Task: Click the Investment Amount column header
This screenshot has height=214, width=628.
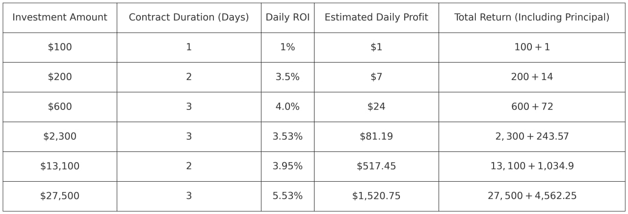Action: pos(60,17)
